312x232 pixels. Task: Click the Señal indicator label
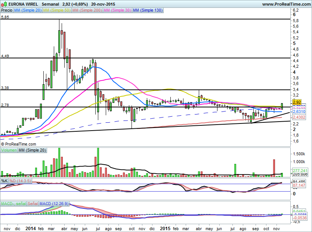(x=33, y=204)
